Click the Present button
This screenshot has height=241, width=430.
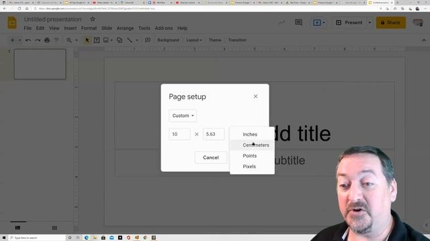[x=349, y=23]
